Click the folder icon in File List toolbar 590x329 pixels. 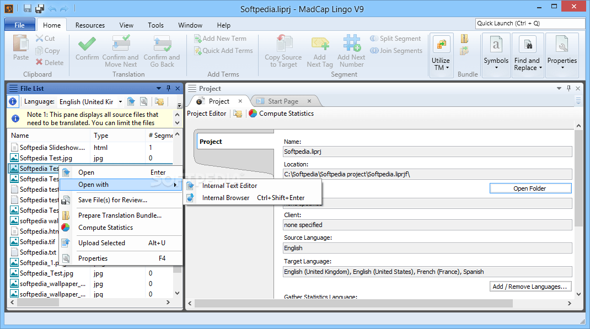coord(159,101)
